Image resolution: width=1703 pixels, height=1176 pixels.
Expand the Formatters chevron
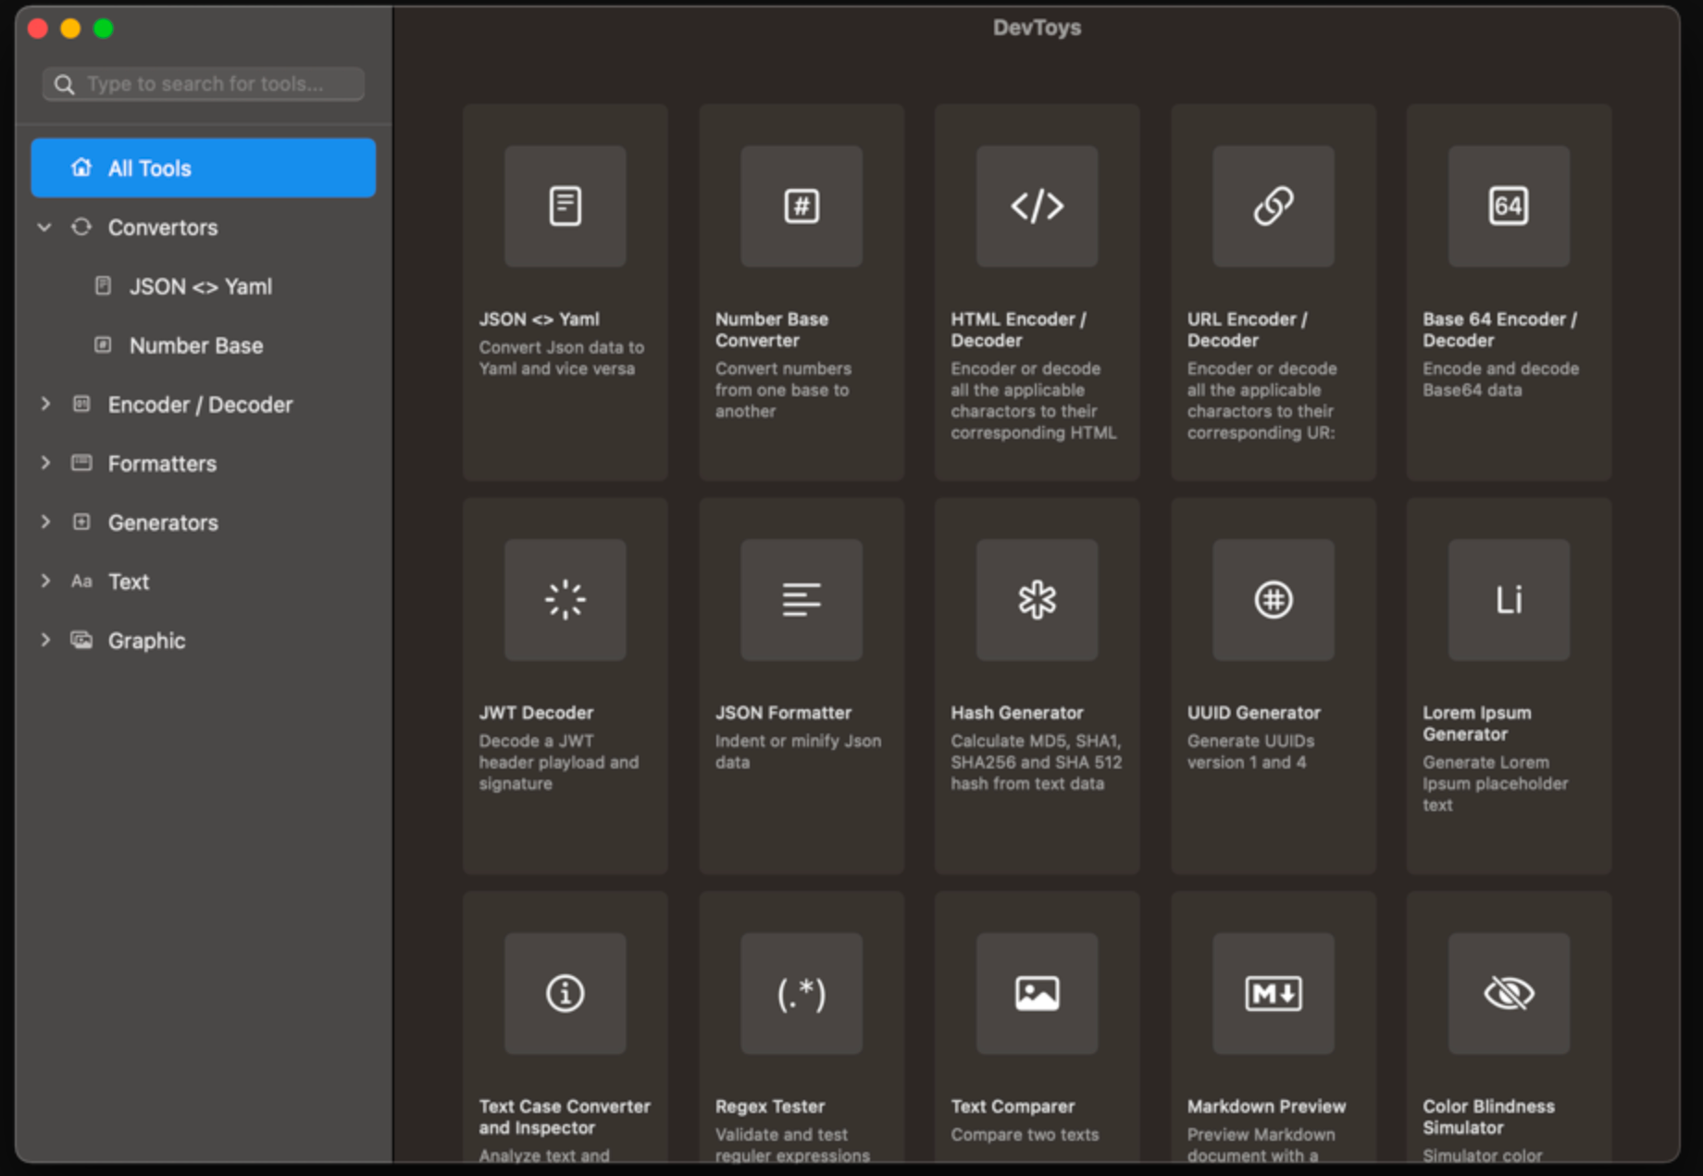coord(45,463)
